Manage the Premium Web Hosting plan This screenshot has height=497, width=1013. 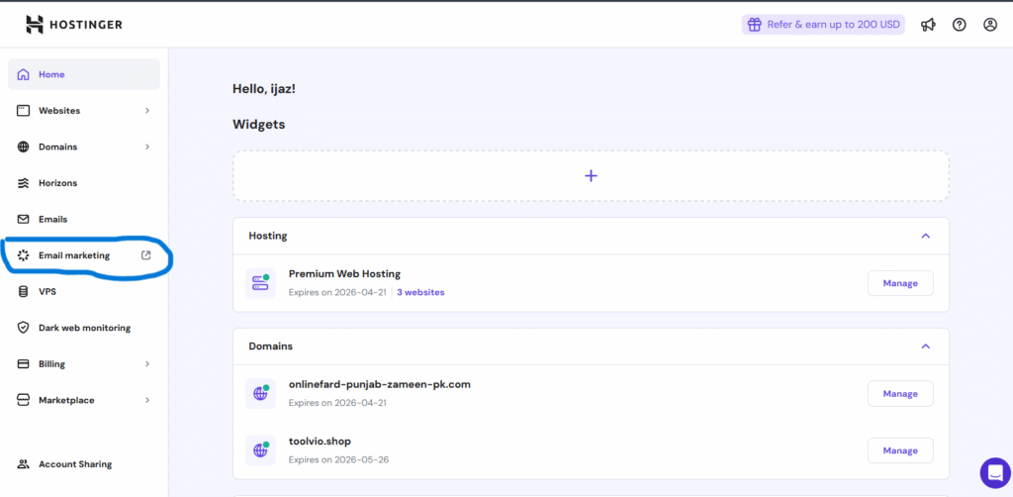(x=900, y=283)
